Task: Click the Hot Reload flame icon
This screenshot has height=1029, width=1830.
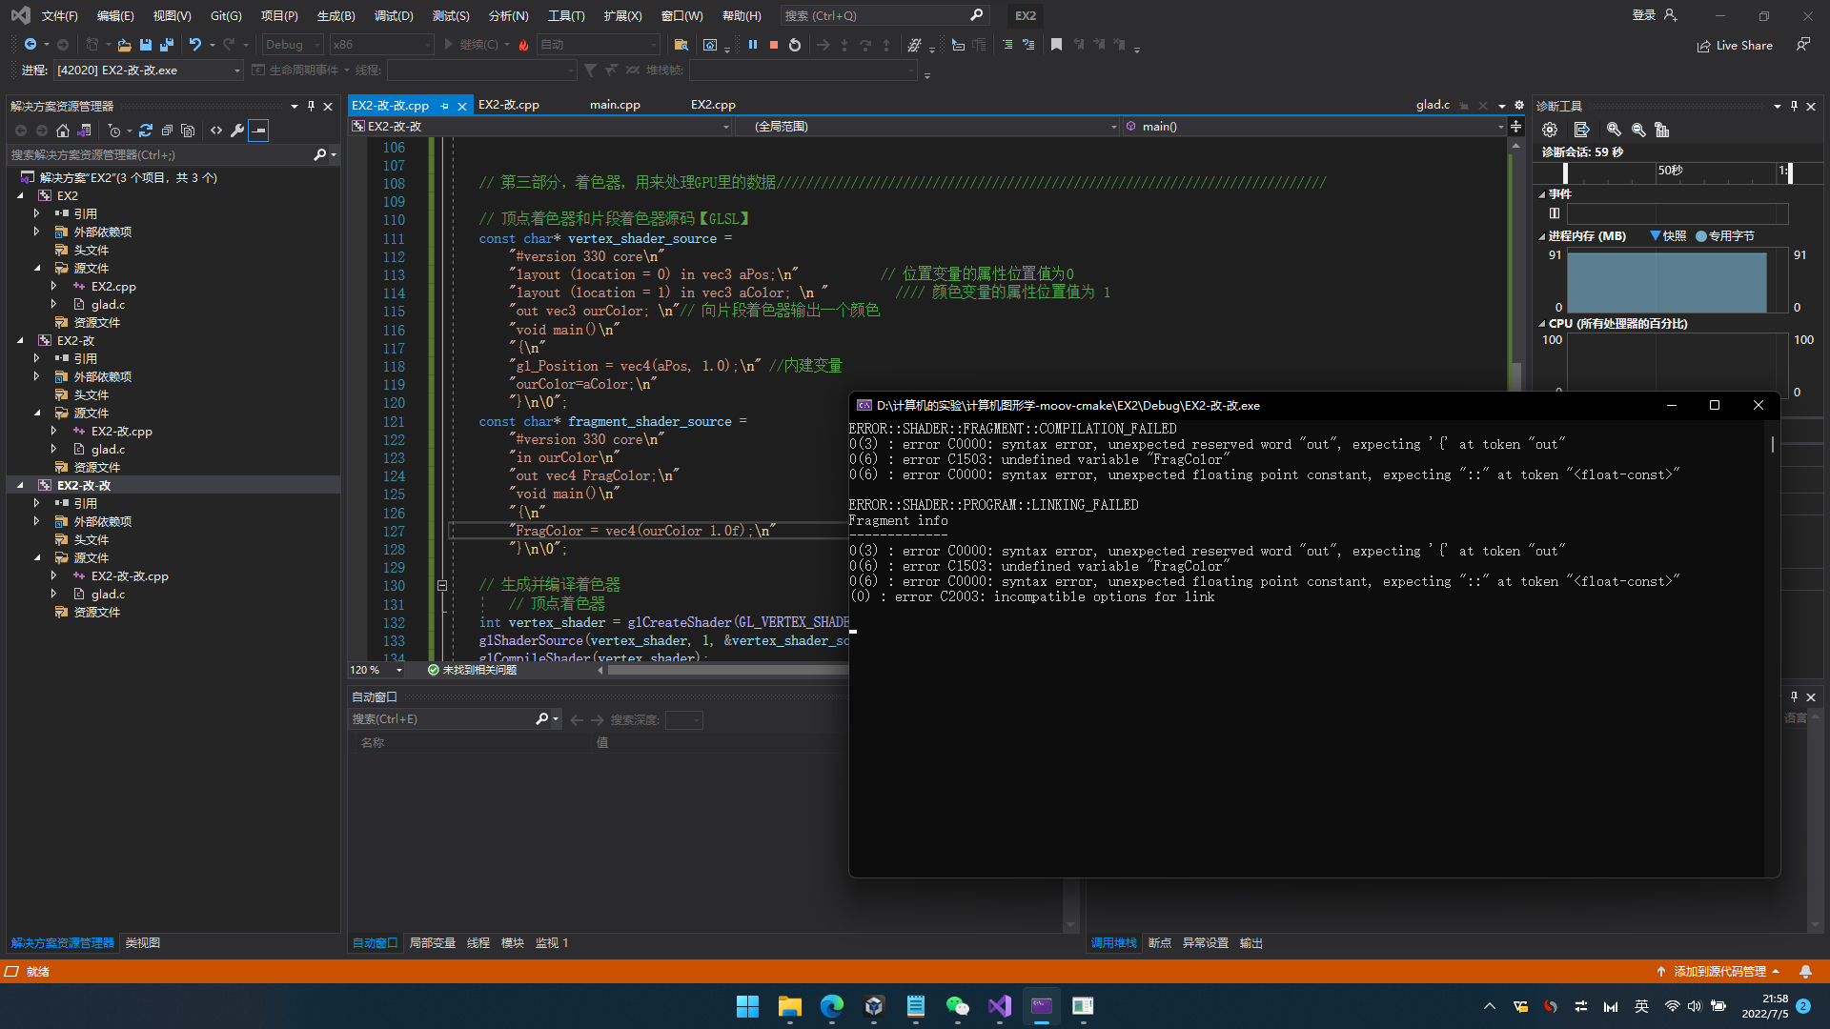Action: (523, 45)
